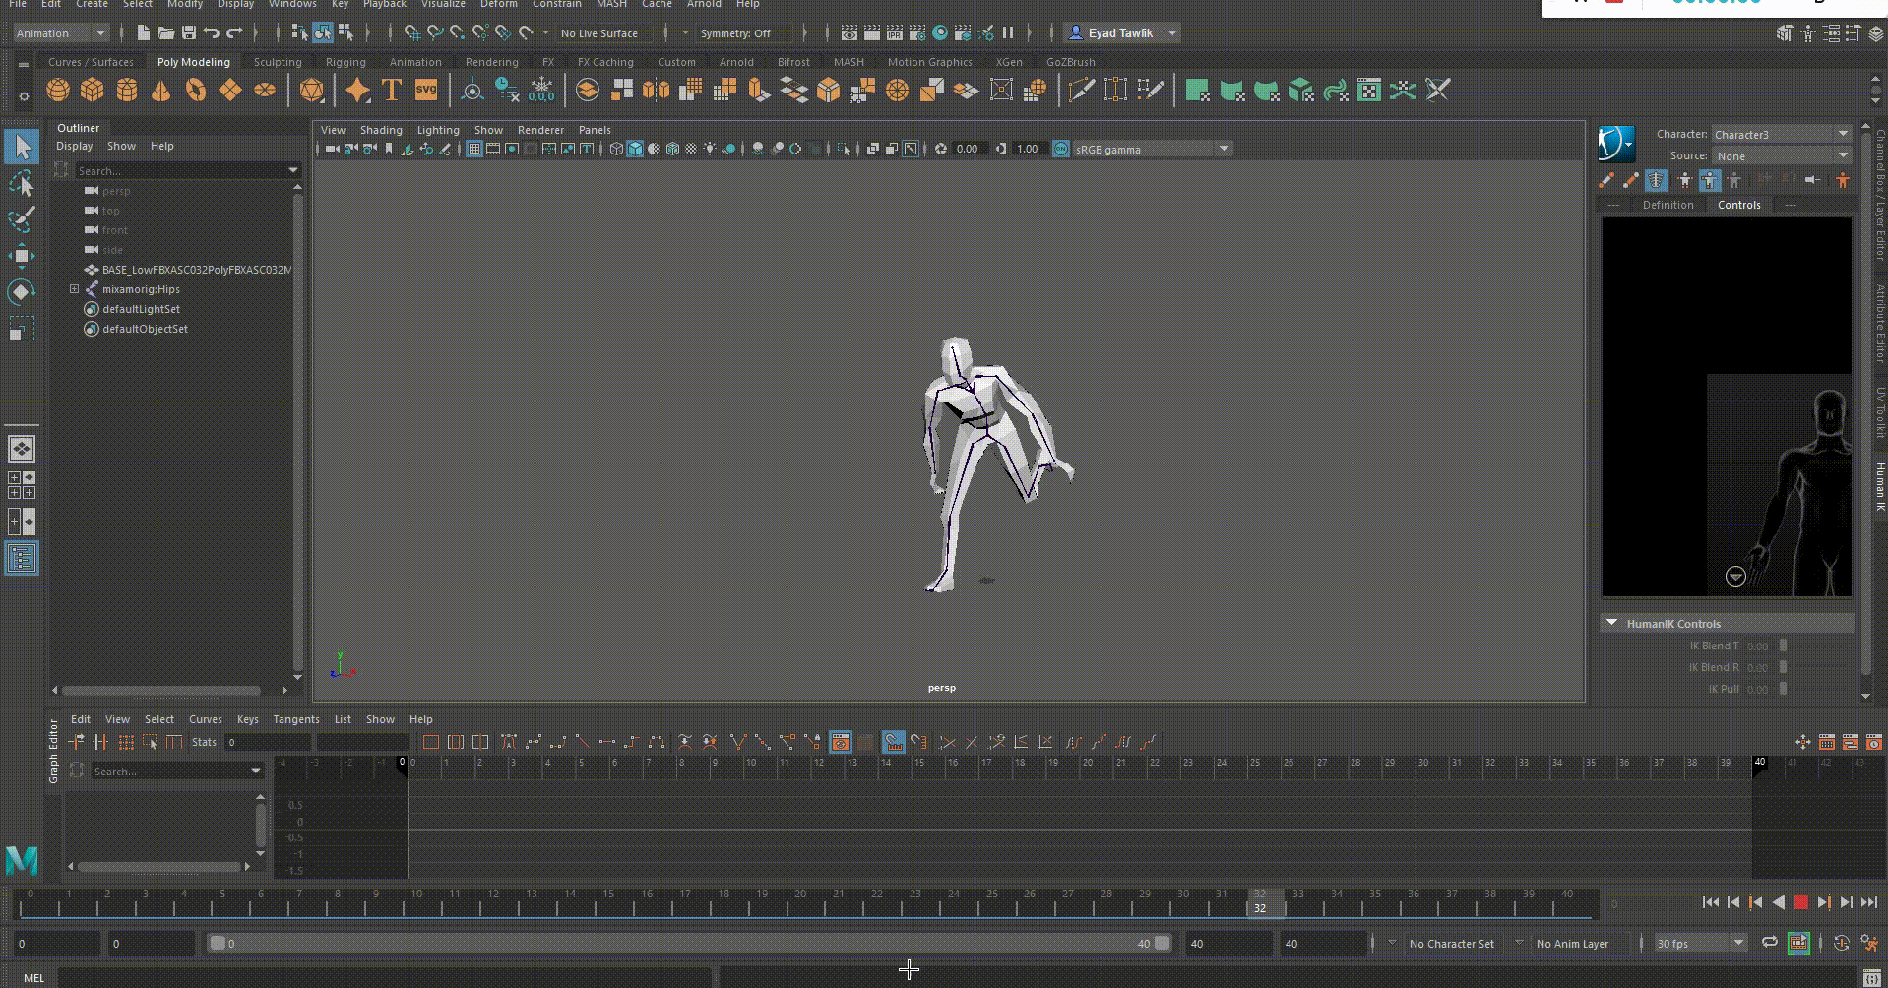This screenshot has height=988, width=1888.
Task: Toggle pause viewport evaluation
Action: pyautogui.click(x=1008, y=33)
